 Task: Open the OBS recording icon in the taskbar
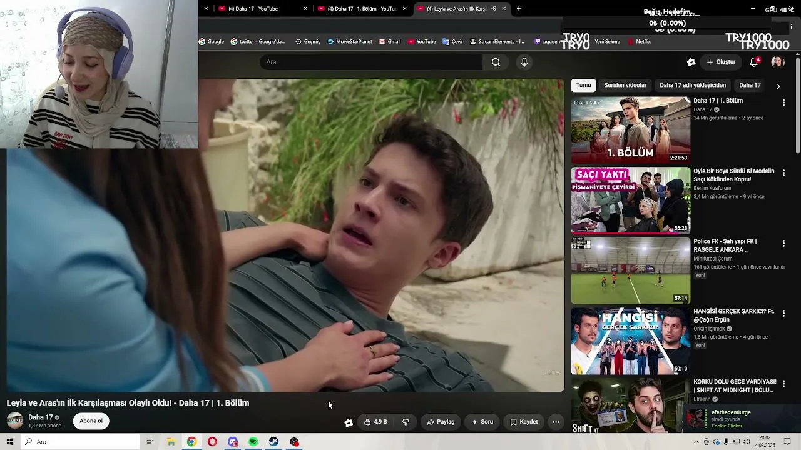click(295, 442)
